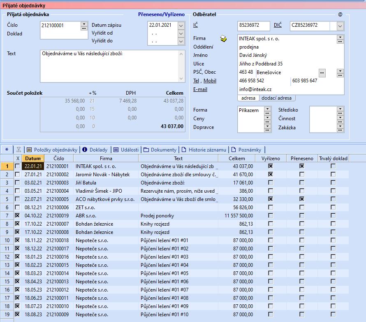366x322 pixels.
Task: Open the Středisko field picker
Action: point(340,110)
